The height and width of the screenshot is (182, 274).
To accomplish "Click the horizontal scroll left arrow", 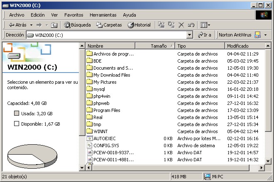I will [89, 167].
